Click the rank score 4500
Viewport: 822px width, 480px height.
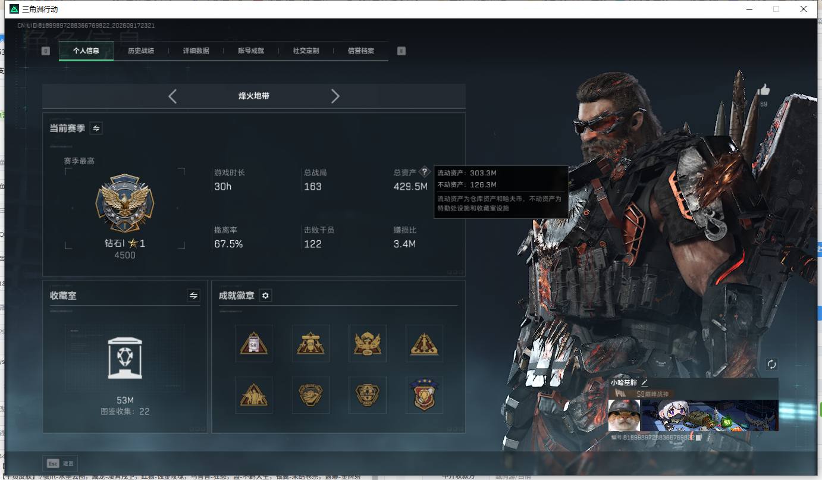pyautogui.click(x=125, y=255)
